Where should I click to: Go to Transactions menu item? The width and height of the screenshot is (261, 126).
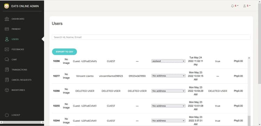[19, 70]
